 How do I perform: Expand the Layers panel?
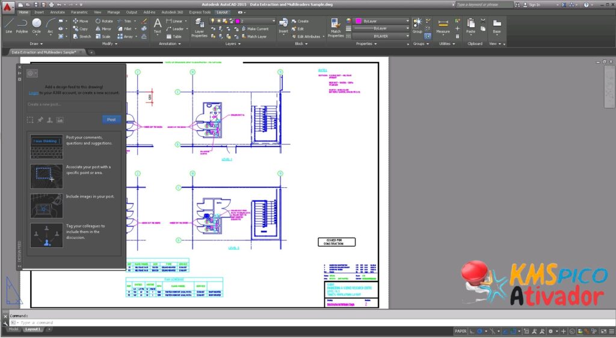[233, 44]
